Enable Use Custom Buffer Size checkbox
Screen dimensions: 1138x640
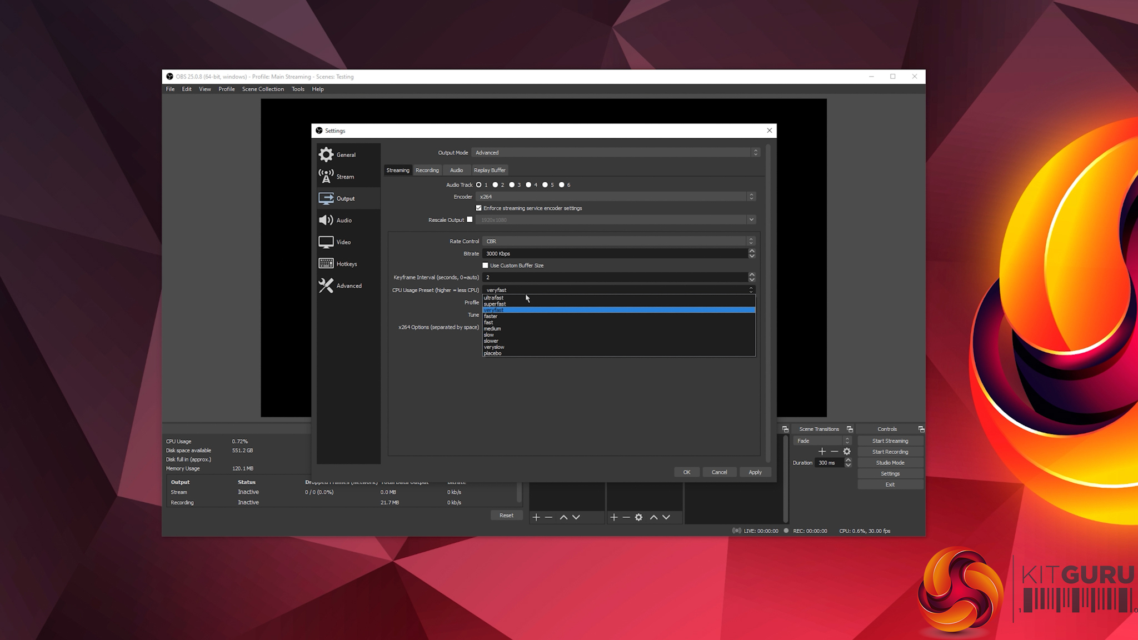click(485, 266)
